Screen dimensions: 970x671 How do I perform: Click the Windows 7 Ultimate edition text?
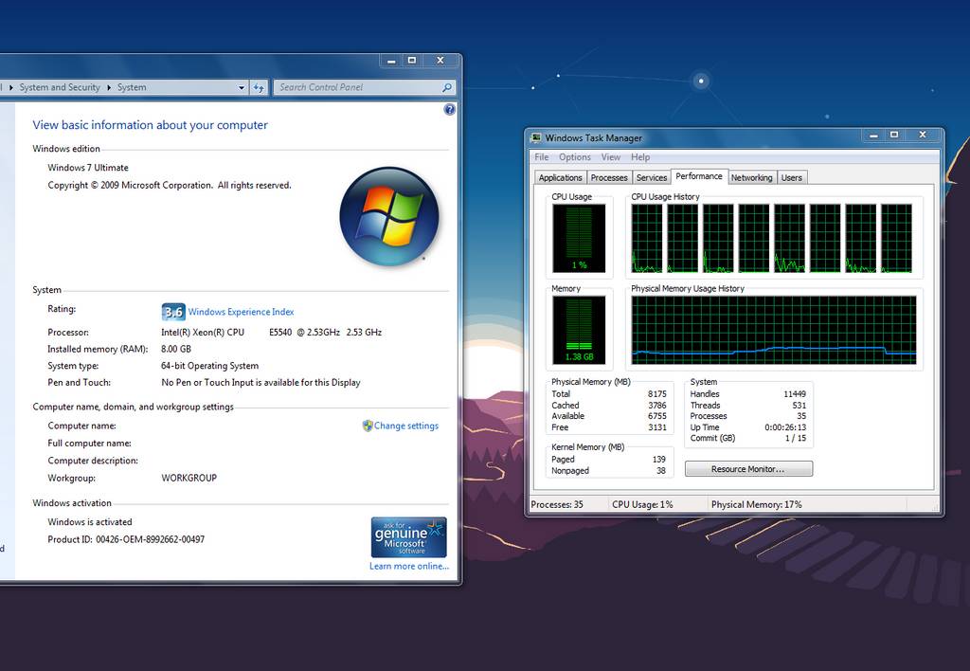click(88, 168)
